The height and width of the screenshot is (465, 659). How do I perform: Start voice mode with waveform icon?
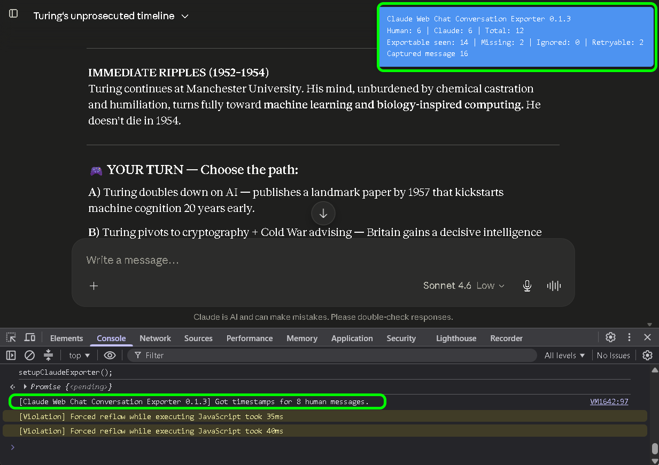tap(554, 286)
